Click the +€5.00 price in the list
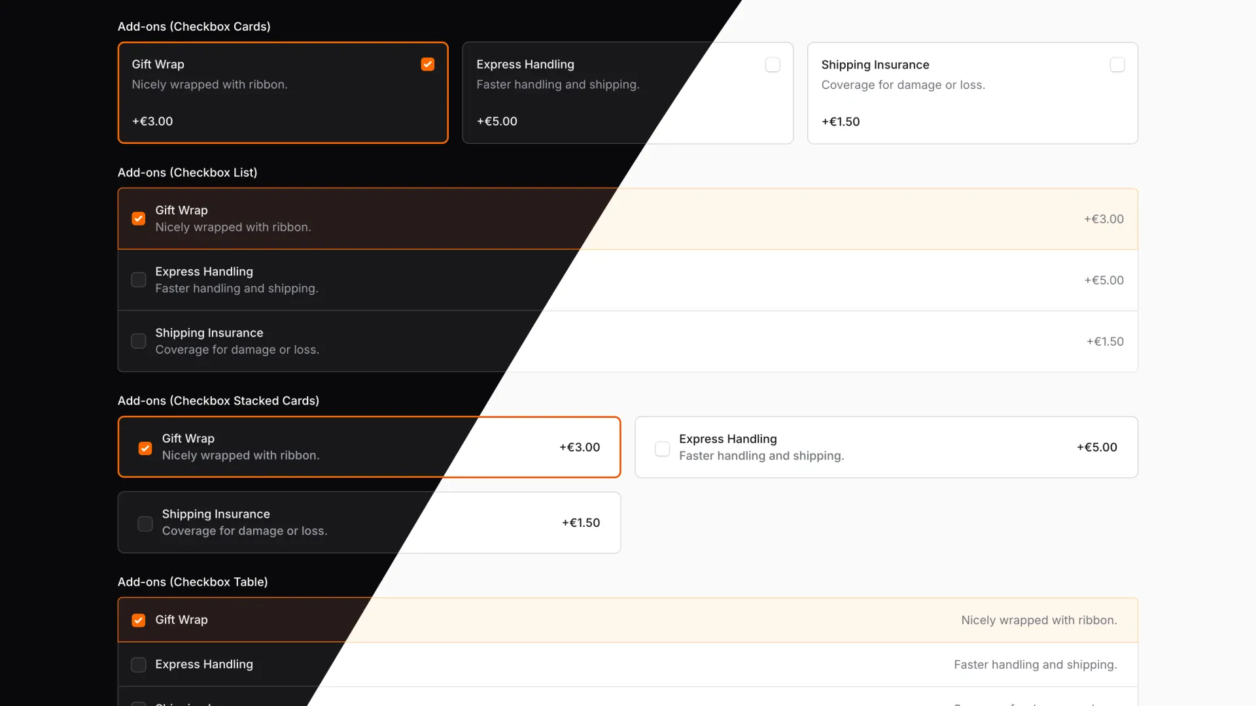The width and height of the screenshot is (1256, 706). 1104,280
